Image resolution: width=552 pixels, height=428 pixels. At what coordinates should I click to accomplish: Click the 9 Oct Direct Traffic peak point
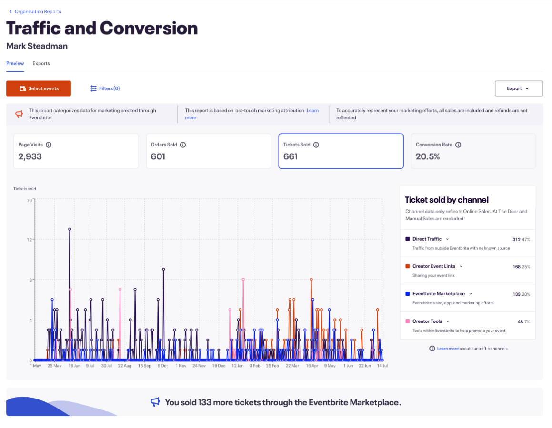pos(163,270)
